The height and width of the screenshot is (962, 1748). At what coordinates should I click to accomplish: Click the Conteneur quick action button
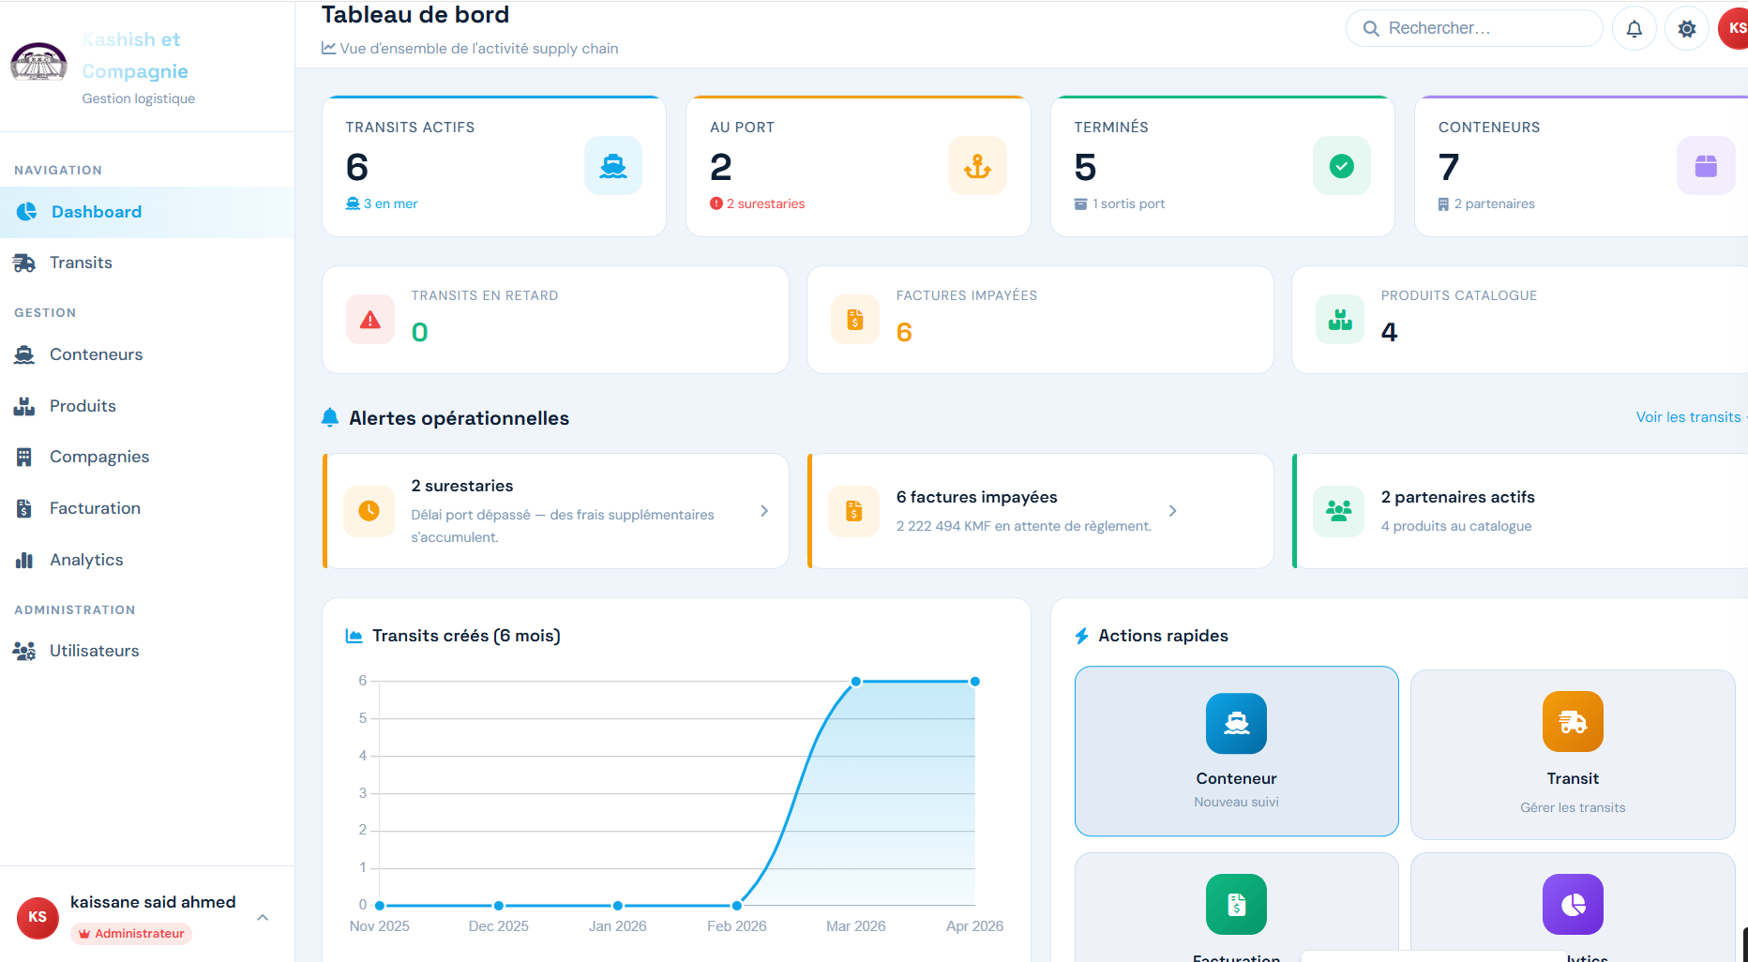[x=1237, y=751]
